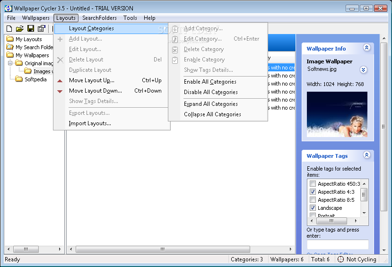Click the Original images folder icon

(19, 63)
